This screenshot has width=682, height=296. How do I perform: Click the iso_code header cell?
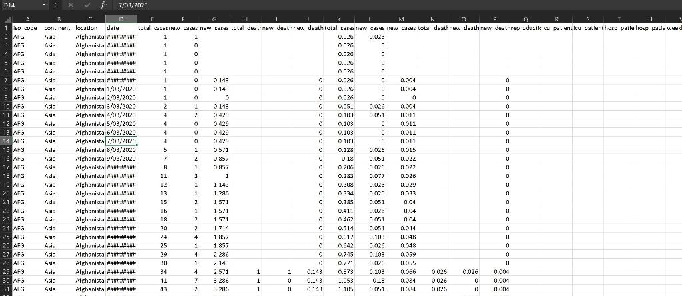pos(28,28)
